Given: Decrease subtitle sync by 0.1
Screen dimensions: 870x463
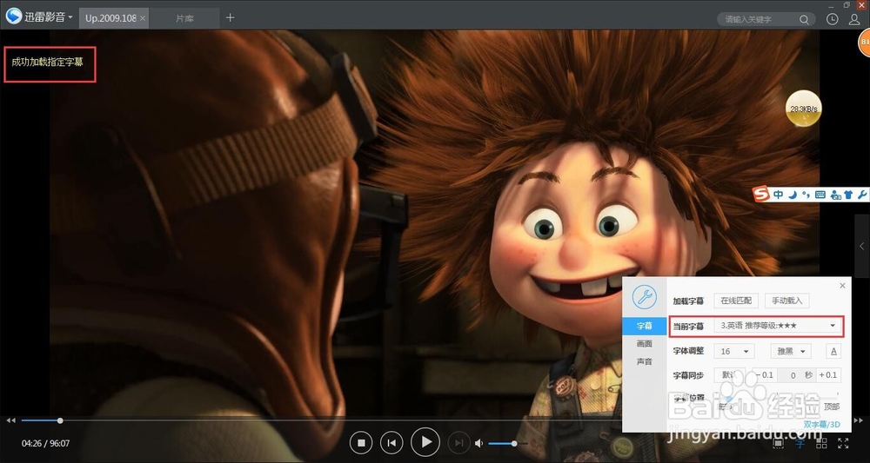Looking at the screenshot, I should coord(765,375).
